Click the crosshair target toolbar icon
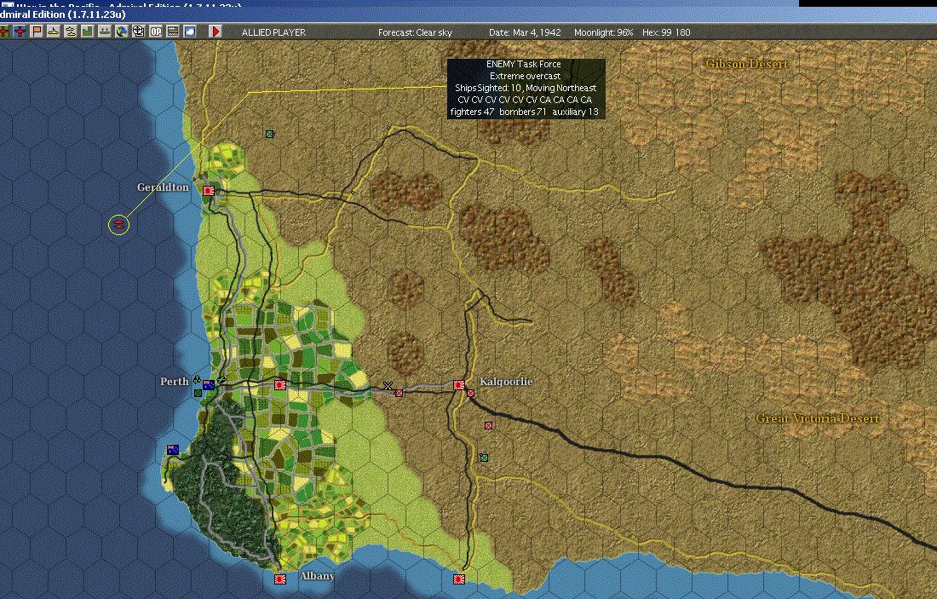 click(x=139, y=32)
